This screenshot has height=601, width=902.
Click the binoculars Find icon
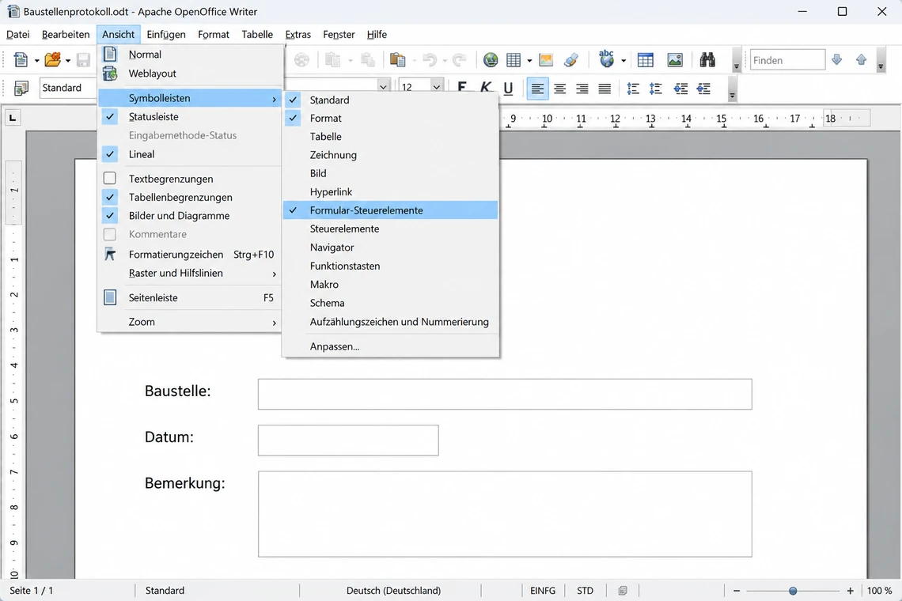click(707, 60)
